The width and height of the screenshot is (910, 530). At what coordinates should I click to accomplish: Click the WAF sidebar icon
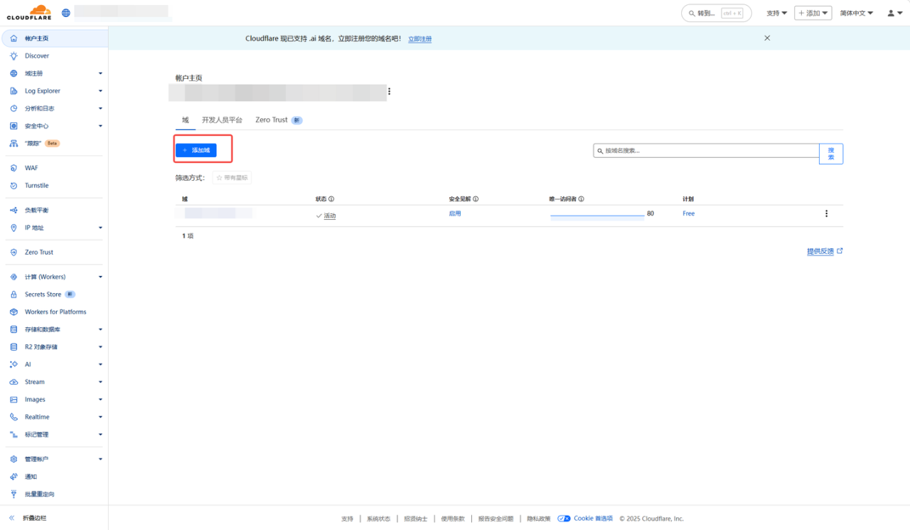(x=14, y=168)
